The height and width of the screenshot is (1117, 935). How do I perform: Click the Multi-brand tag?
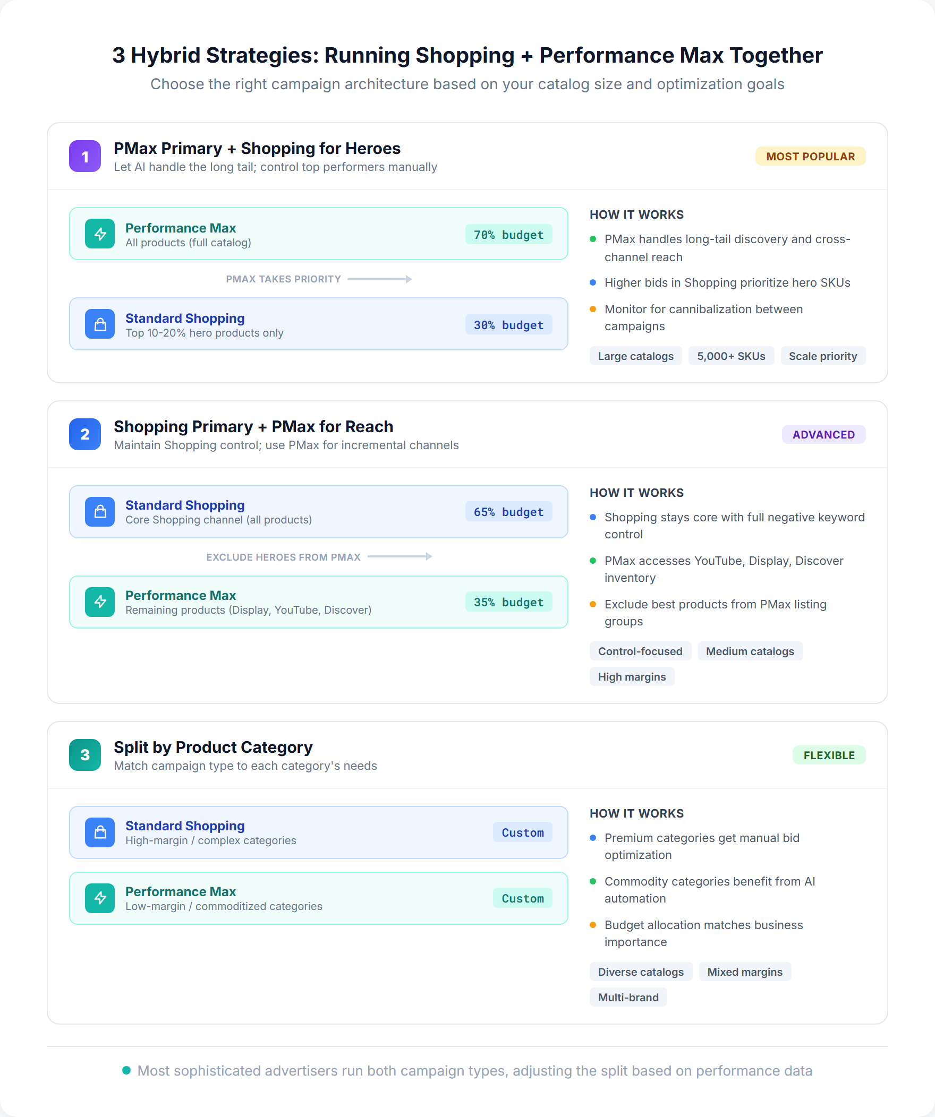[x=628, y=997]
